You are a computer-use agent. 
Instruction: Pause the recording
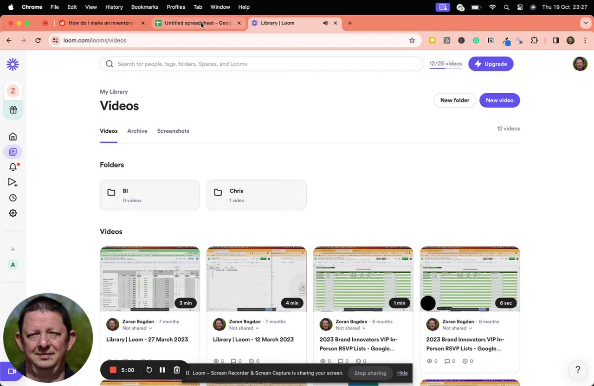pos(162,370)
